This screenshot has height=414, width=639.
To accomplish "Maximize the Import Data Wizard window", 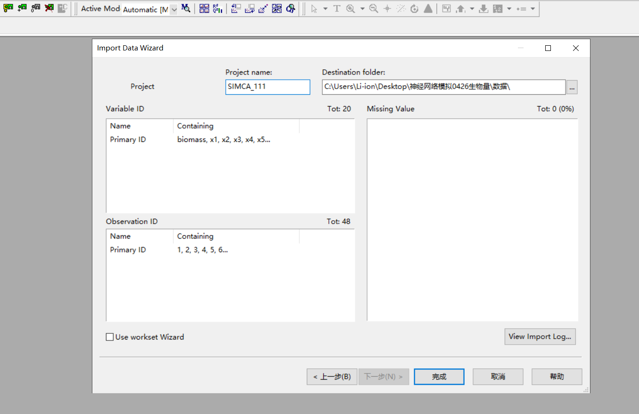I will click(548, 48).
